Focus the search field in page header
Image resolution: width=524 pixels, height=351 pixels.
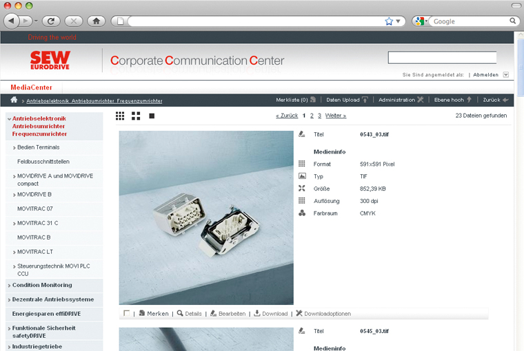[442, 58]
